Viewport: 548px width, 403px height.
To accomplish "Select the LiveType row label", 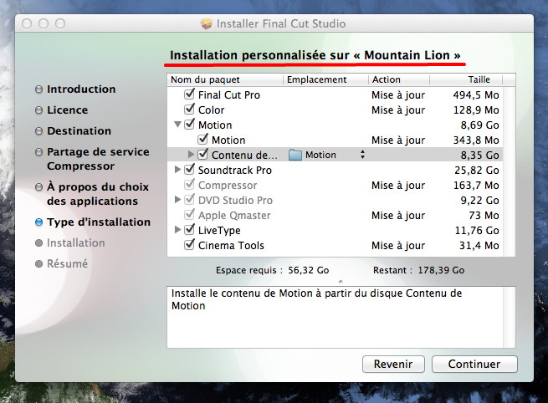I will tap(219, 230).
